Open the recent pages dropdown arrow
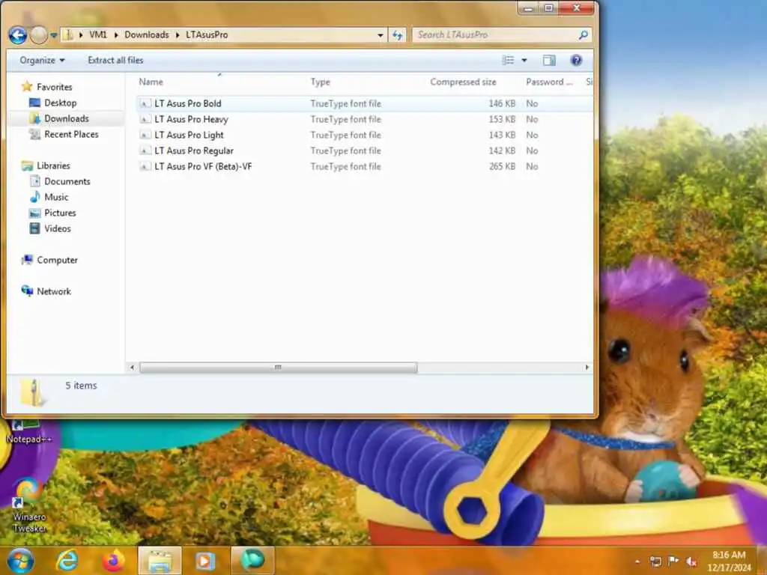The image size is (767, 575). pyautogui.click(x=53, y=34)
